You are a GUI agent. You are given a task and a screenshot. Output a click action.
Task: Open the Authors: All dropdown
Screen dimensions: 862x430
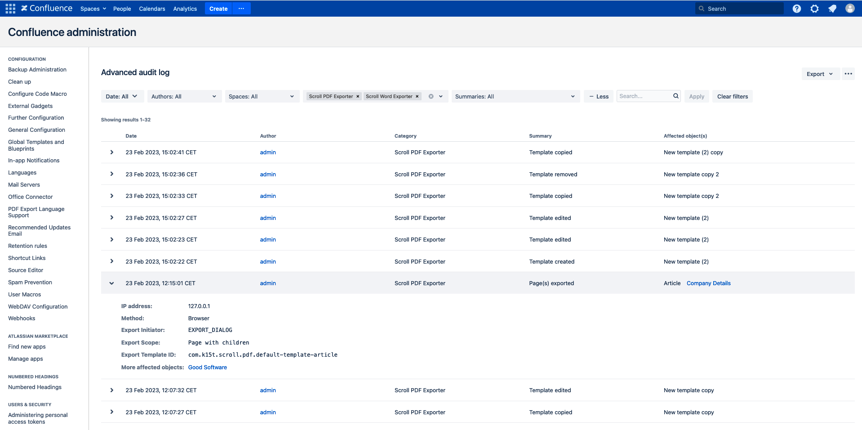tap(184, 97)
